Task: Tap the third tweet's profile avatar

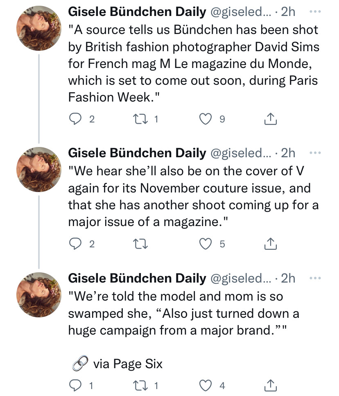Action: click(38, 294)
